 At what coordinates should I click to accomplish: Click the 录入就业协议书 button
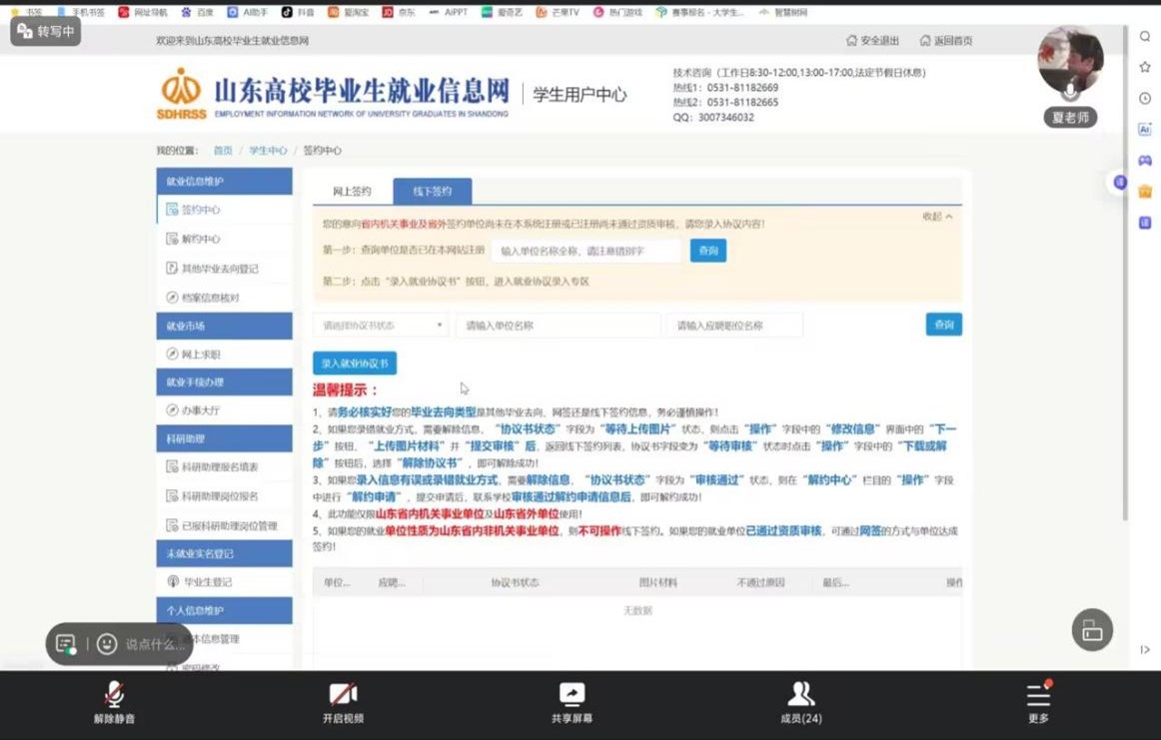[x=355, y=364]
